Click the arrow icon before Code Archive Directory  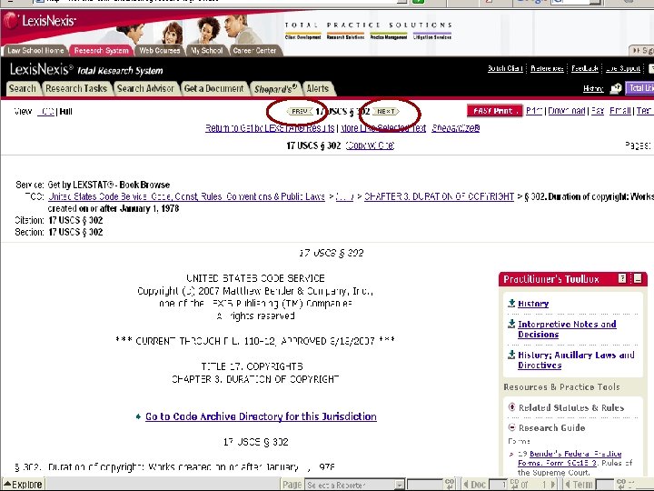(138, 416)
